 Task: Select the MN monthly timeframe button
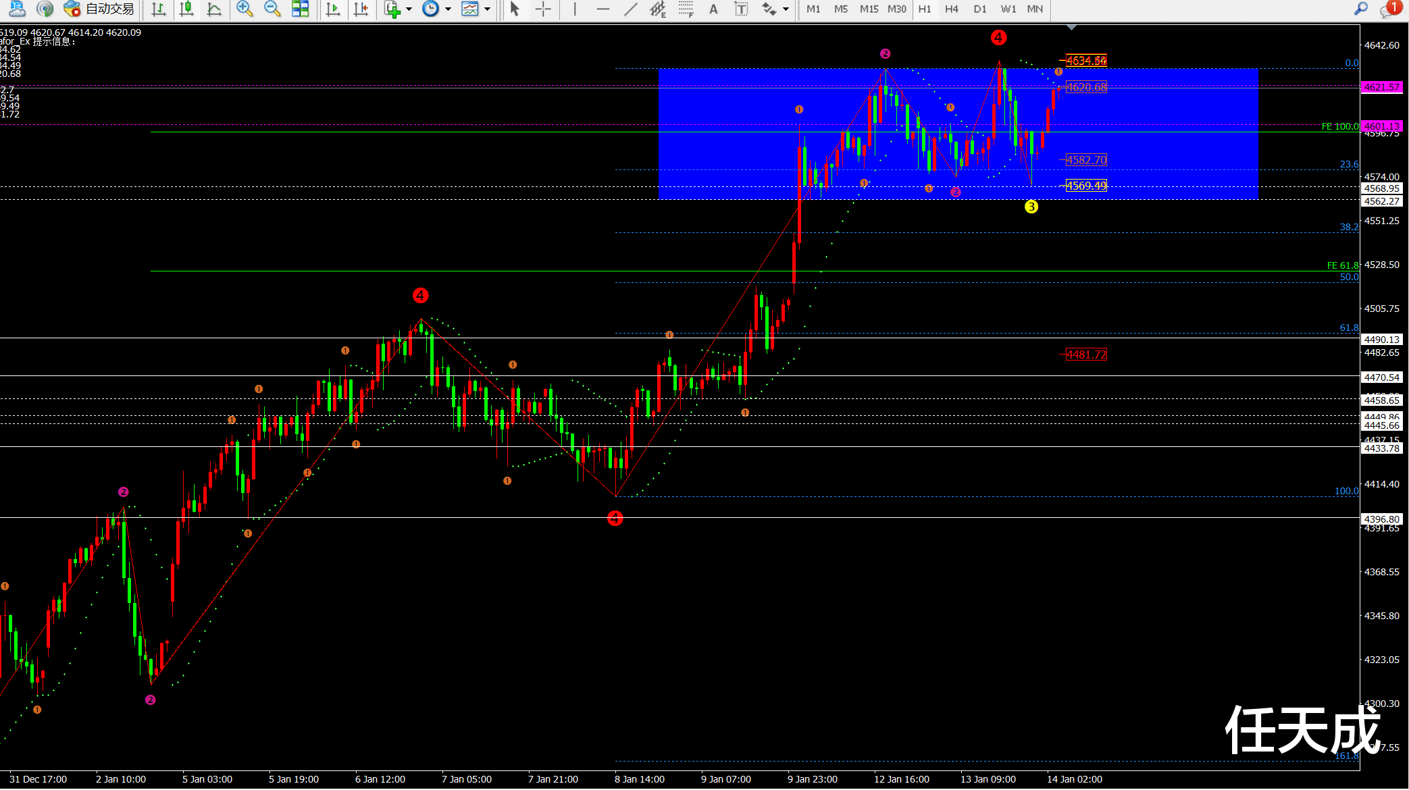pos(1034,9)
